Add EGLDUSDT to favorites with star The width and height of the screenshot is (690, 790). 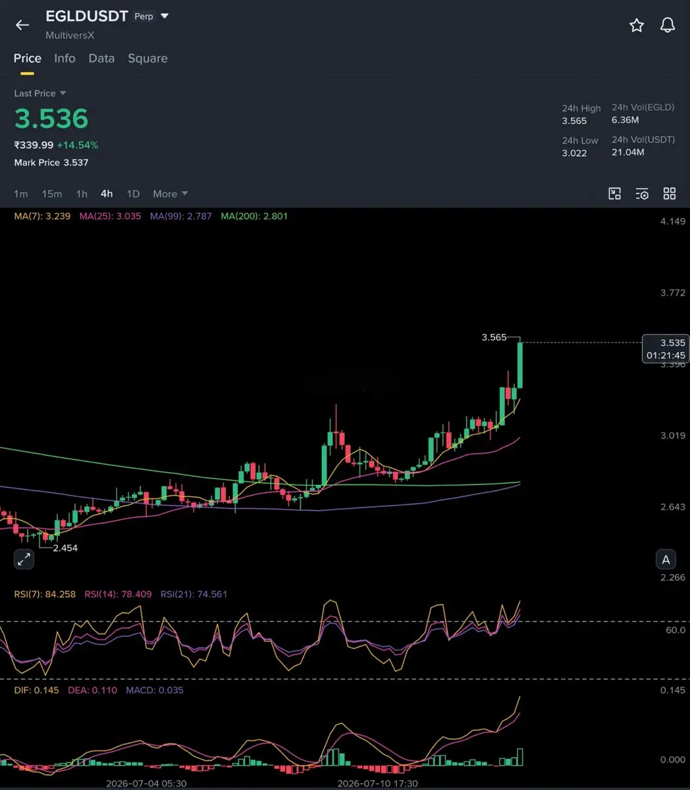[636, 25]
